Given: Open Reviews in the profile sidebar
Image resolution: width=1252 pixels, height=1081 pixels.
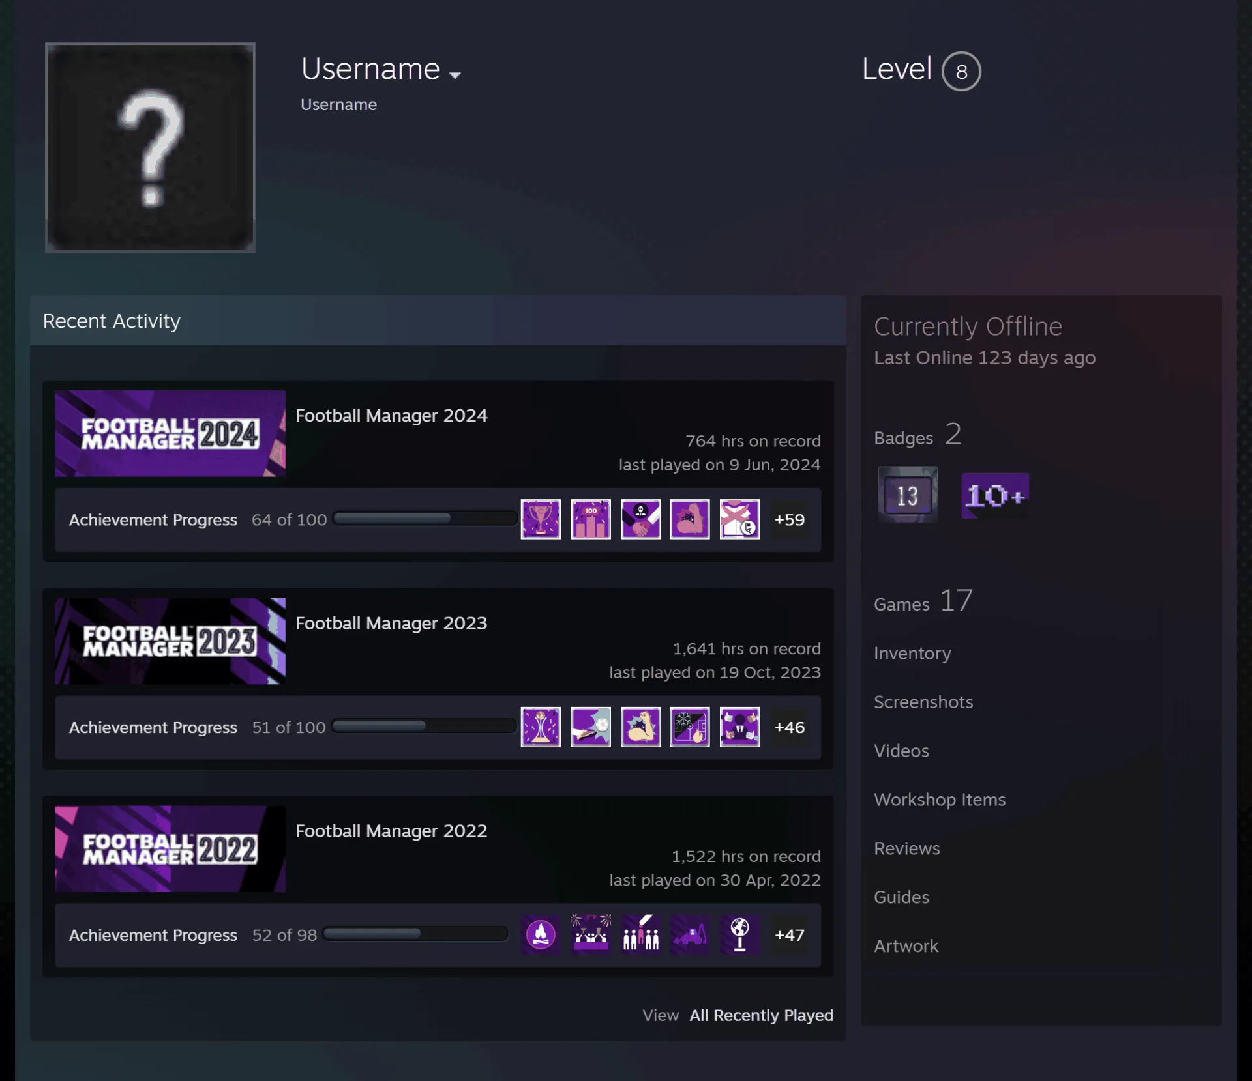Looking at the screenshot, I should (907, 848).
